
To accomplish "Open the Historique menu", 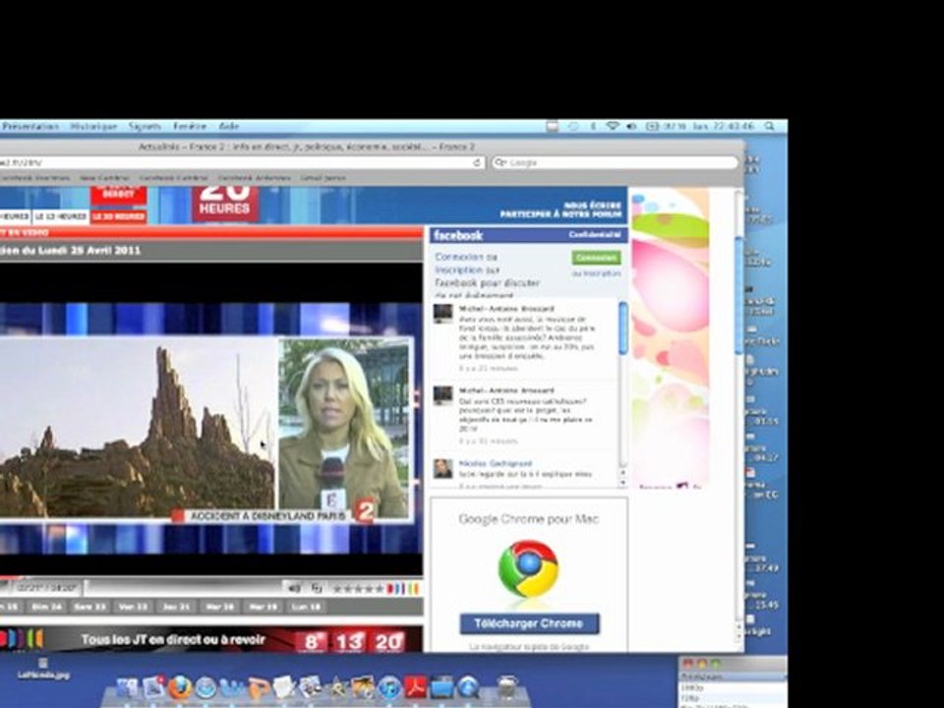I will pos(93,126).
